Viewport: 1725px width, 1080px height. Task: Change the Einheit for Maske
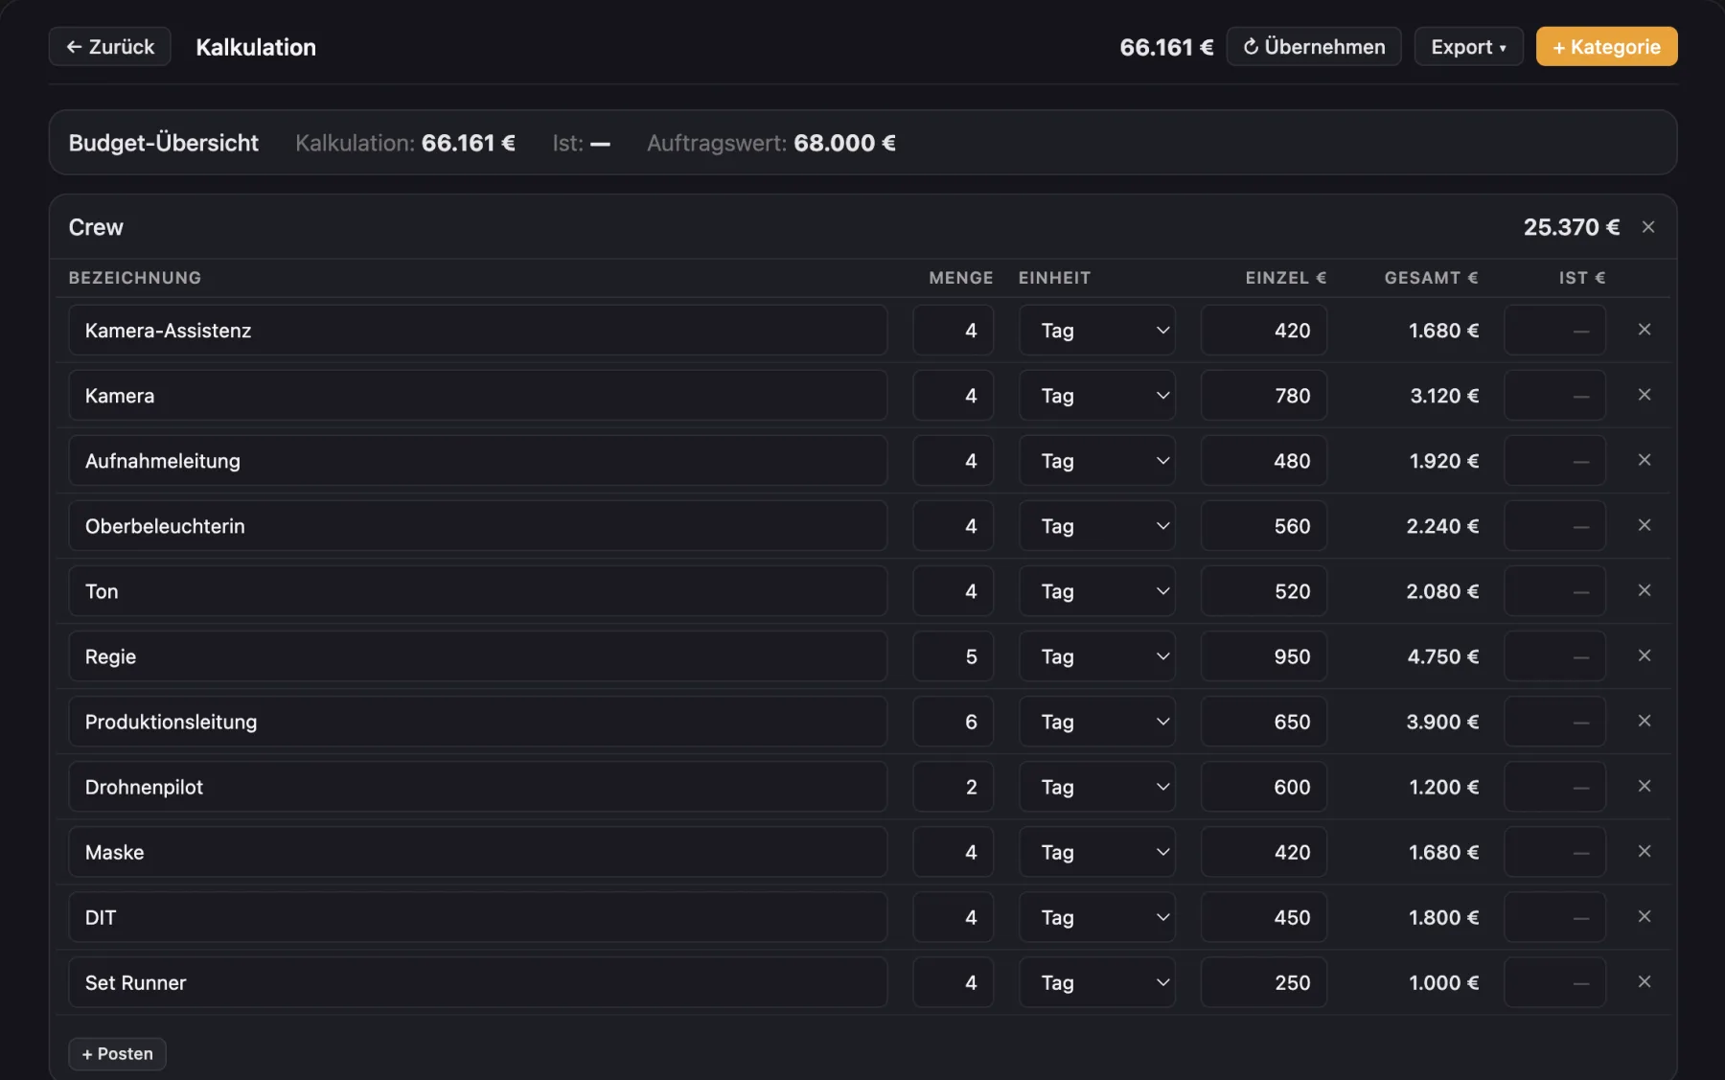coord(1096,852)
